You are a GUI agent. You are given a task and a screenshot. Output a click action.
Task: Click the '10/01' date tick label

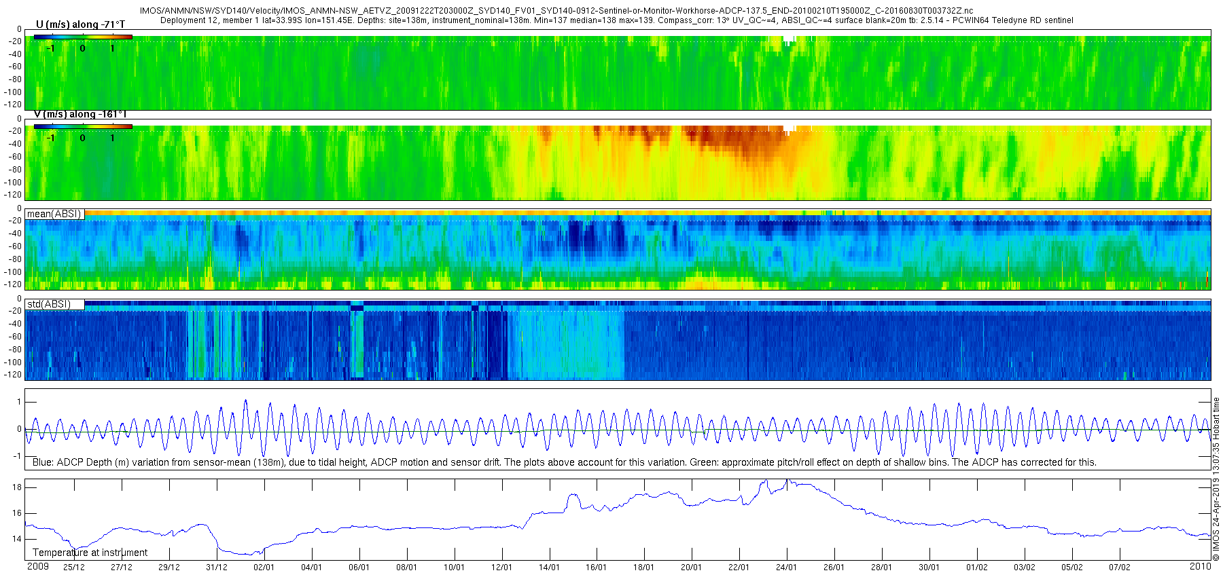(454, 567)
